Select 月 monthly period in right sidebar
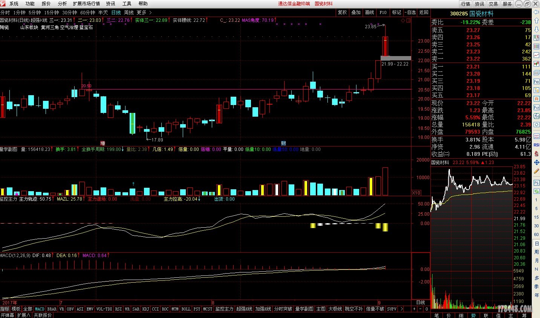This screenshot has width=540, height=318. 536,260
